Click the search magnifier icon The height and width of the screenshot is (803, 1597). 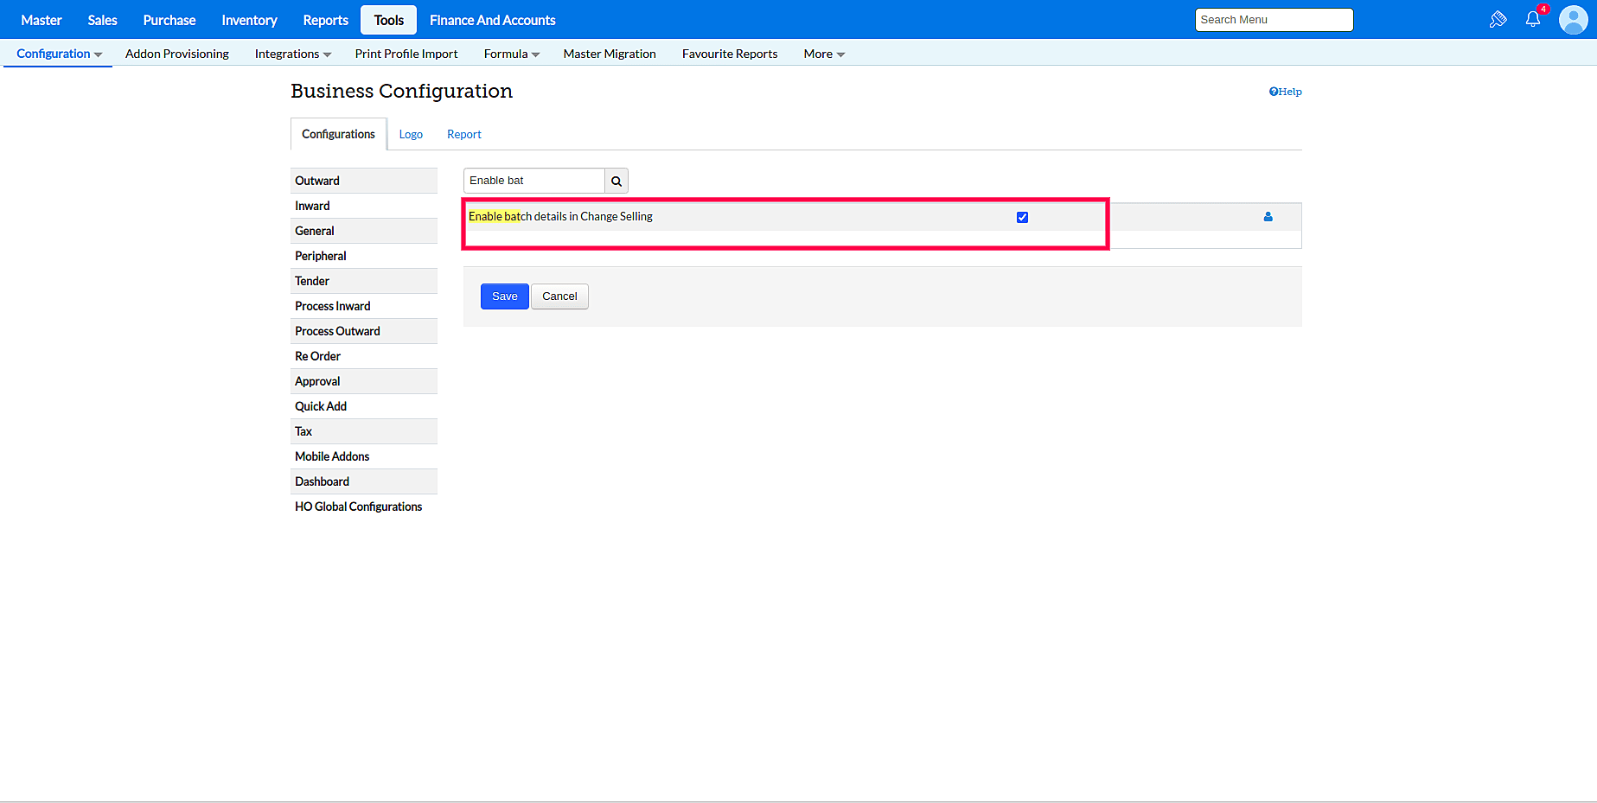(616, 181)
